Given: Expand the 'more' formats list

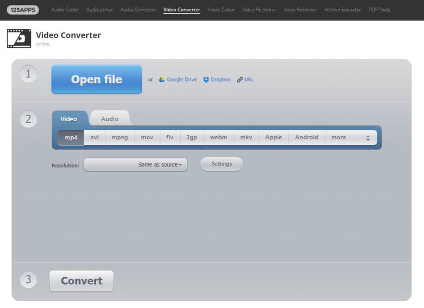Looking at the screenshot, I should 339,137.
